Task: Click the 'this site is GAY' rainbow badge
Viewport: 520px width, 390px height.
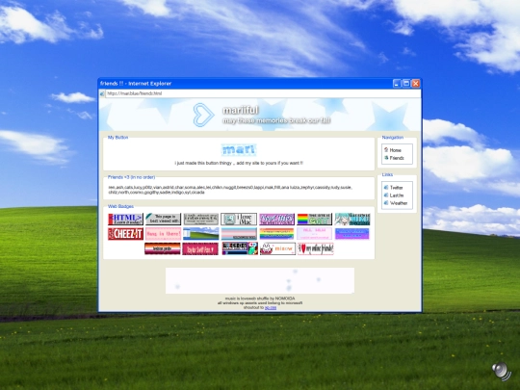Action: tap(314, 220)
